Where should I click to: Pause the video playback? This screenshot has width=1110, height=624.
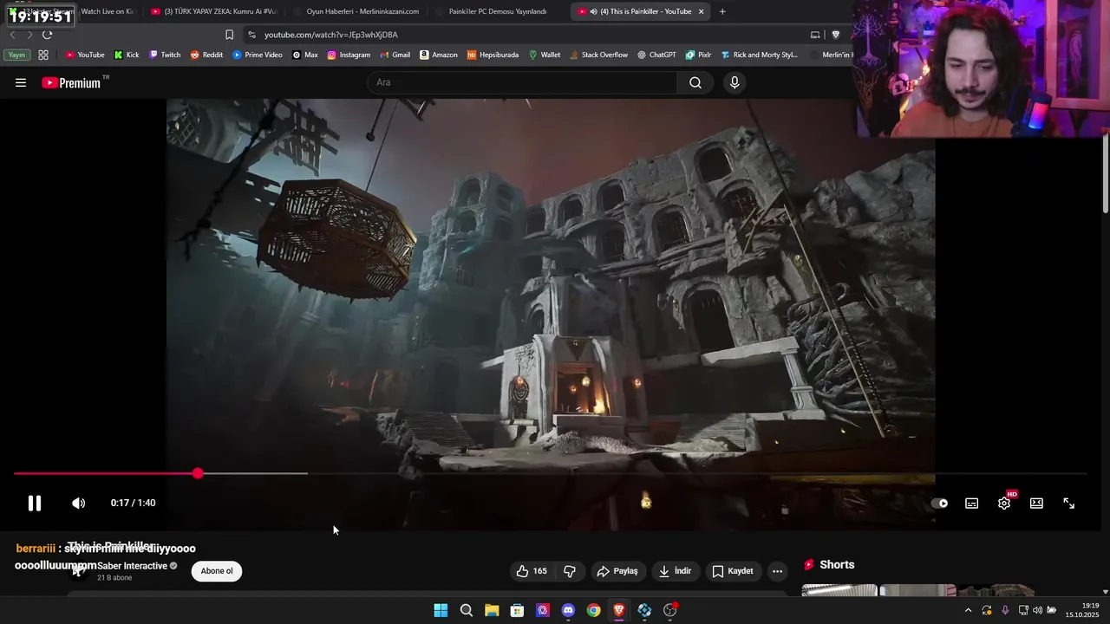click(35, 503)
